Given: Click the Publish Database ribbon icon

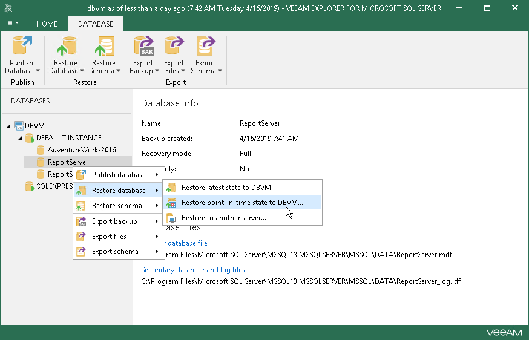Looking at the screenshot, I should pyautogui.click(x=22, y=45).
